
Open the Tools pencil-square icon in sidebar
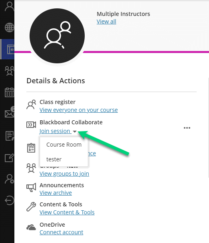tap(9, 158)
